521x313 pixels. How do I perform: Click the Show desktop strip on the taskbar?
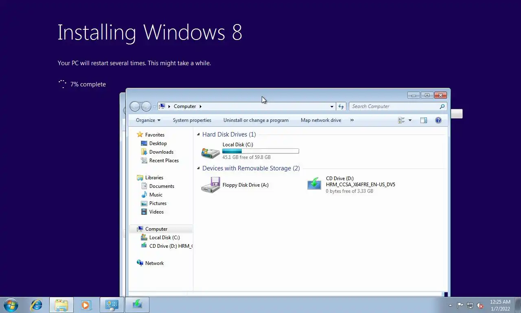tap(518, 305)
